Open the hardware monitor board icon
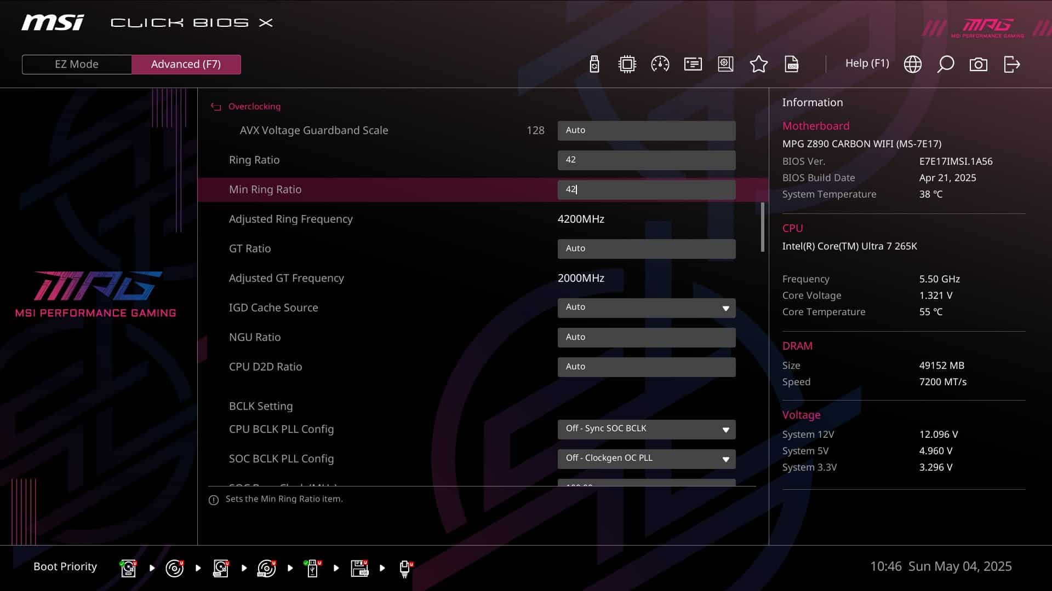This screenshot has height=591, width=1052. tap(725, 64)
